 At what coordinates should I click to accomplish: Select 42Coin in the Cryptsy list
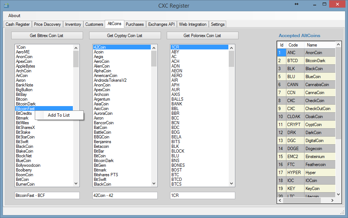pyautogui.click(x=122, y=47)
